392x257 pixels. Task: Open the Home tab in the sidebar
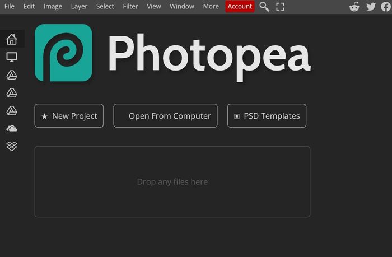pos(12,39)
